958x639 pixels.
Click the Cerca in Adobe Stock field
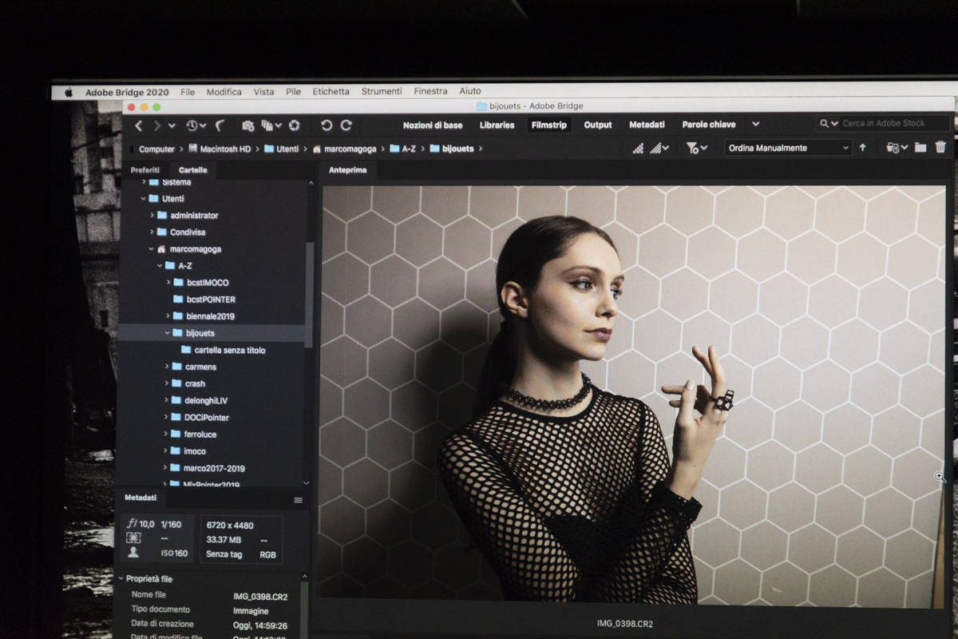[x=890, y=124]
